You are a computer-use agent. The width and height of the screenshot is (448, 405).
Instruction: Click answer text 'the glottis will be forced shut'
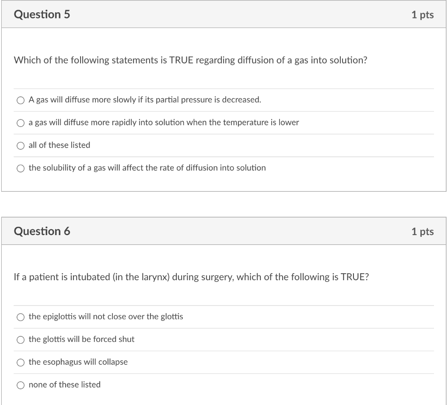(81, 339)
